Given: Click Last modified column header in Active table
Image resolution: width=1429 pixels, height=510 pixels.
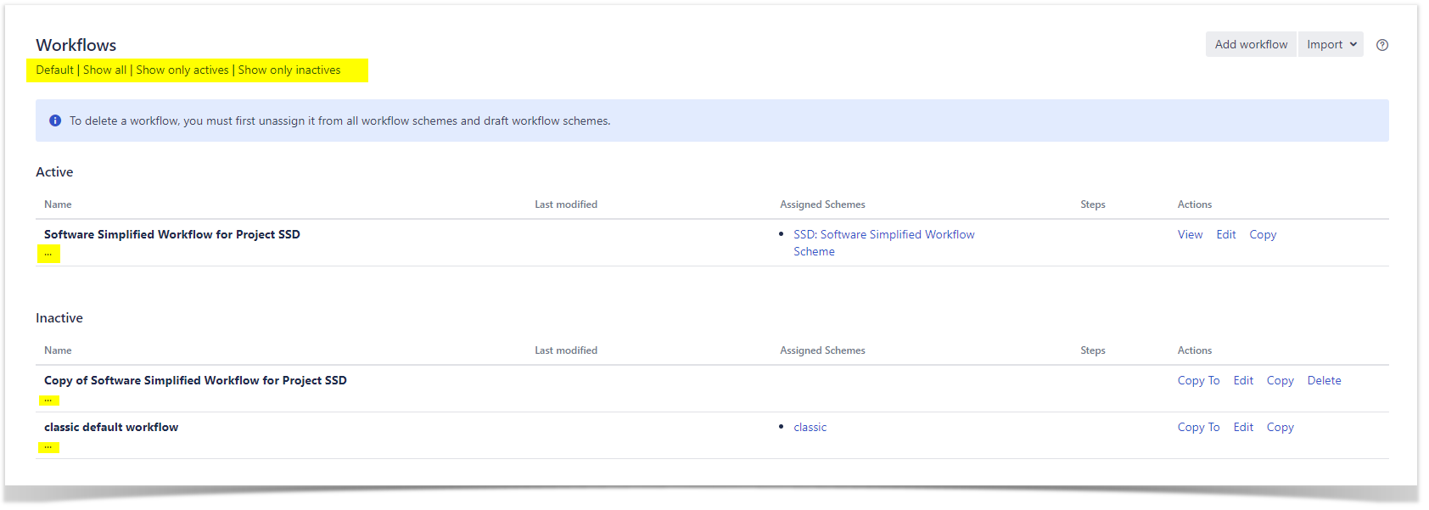Looking at the screenshot, I should click(566, 205).
